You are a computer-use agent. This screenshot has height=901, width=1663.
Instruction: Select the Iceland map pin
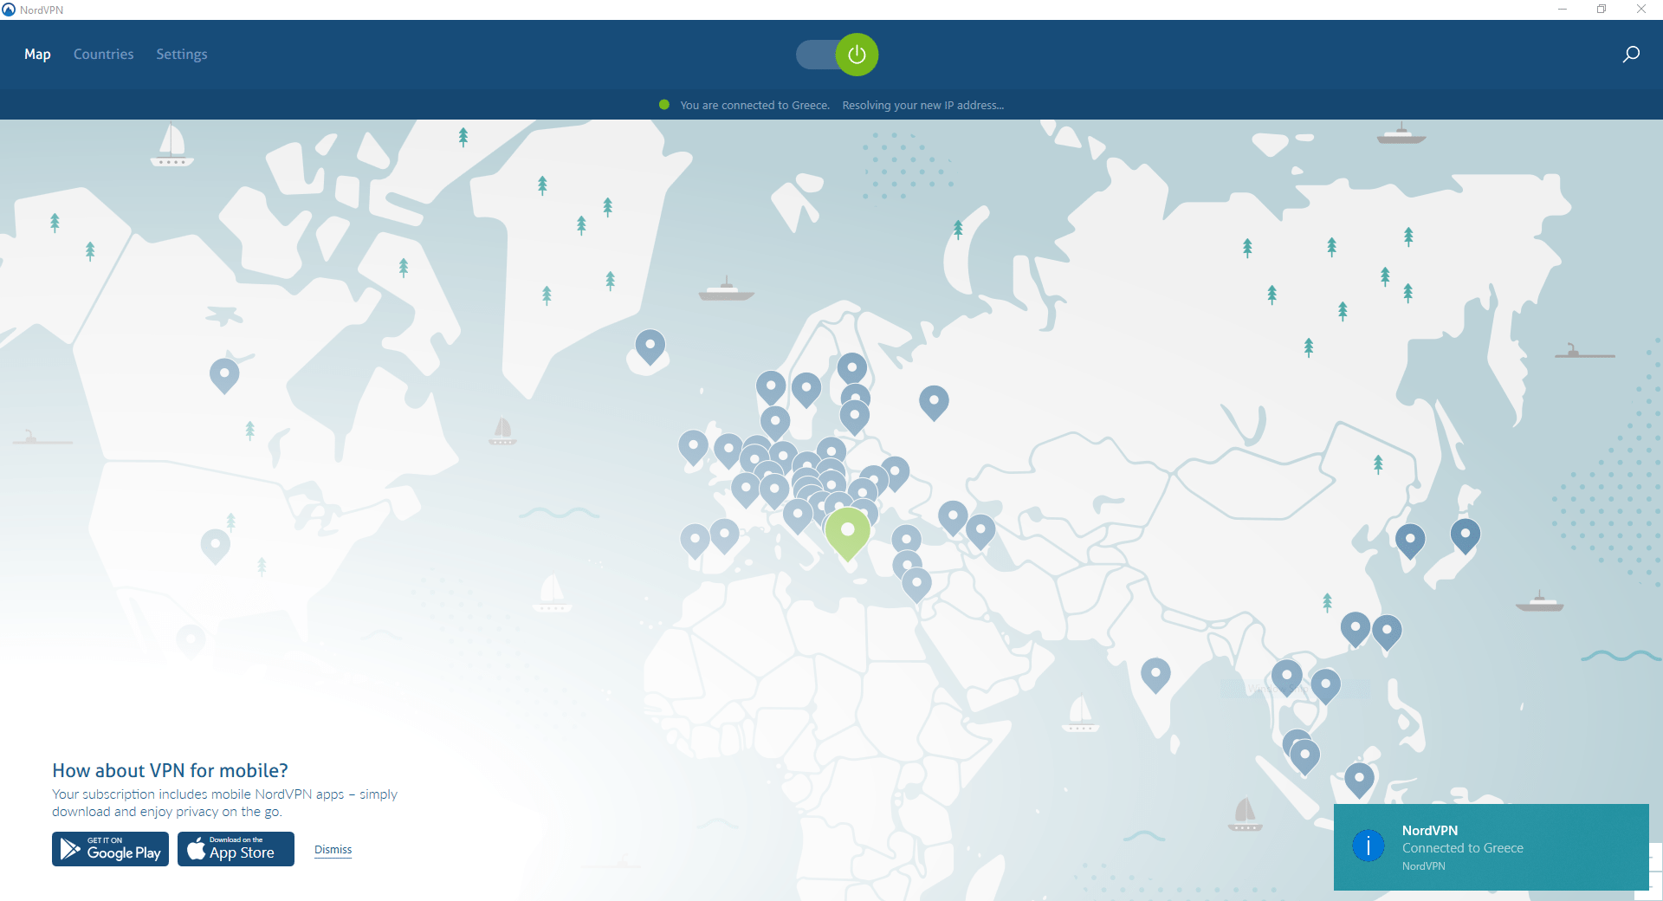point(650,346)
